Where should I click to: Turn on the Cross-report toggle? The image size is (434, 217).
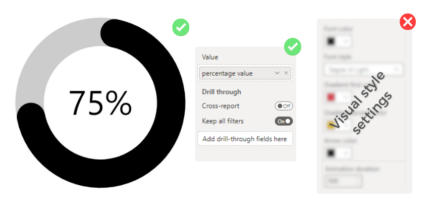[284, 106]
